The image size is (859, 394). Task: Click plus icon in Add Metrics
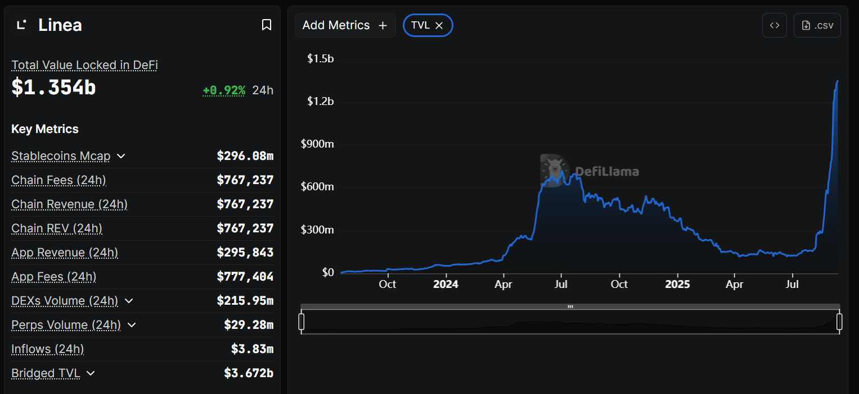[x=383, y=26]
